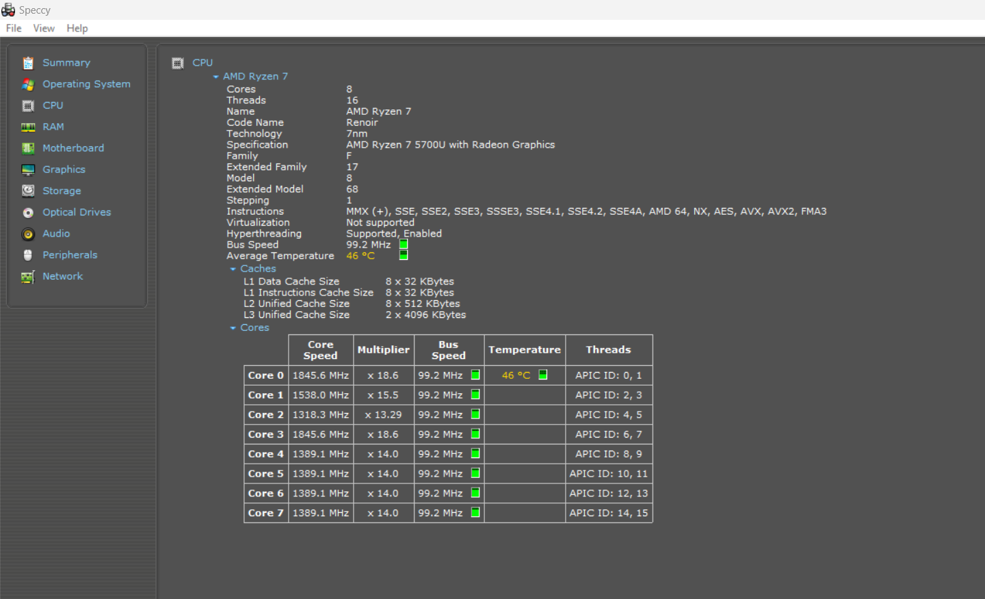The height and width of the screenshot is (599, 985).
Task: Collapse the AMD Ryzen 7 tree node
Action: pyautogui.click(x=216, y=77)
